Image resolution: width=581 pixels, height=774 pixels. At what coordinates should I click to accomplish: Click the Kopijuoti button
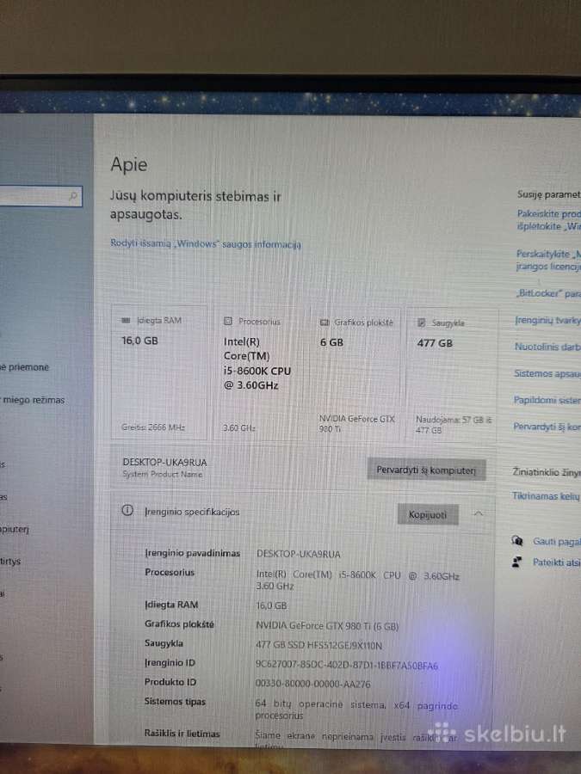[428, 514]
